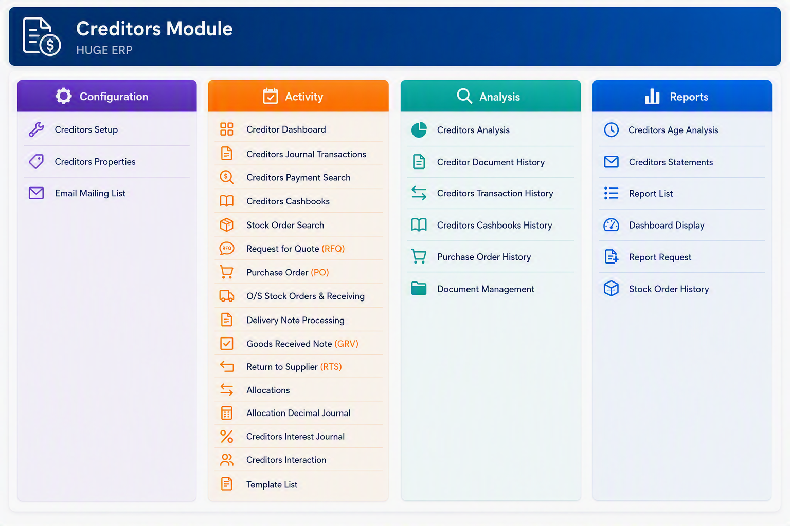790x526 pixels.
Task: Click the open book icon beside Creditors Cashbooks
Action: (227, 201)
